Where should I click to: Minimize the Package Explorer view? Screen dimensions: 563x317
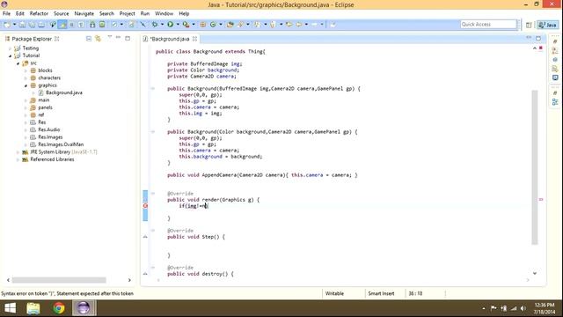point(118,37)
